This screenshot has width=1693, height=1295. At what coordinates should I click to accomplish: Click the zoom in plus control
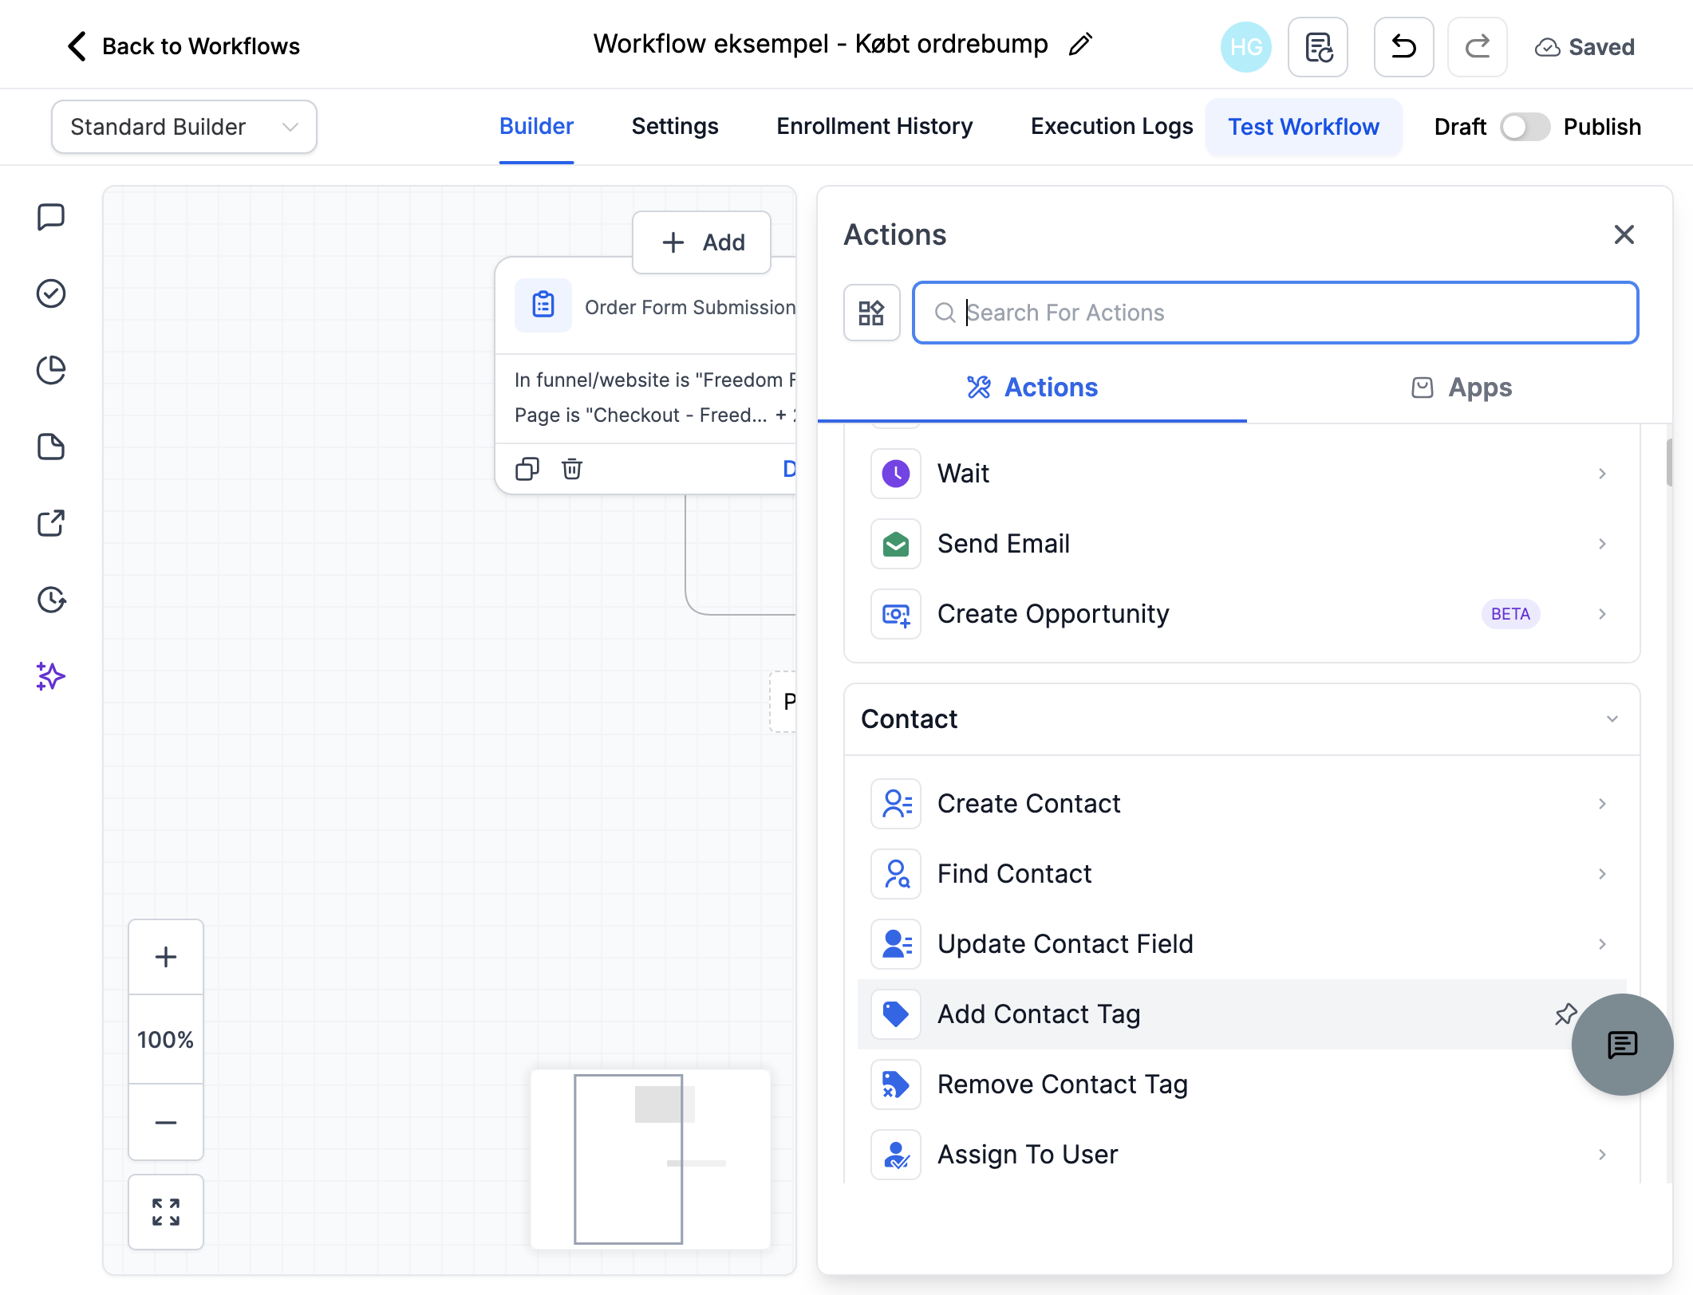click(x=166, y=957)
